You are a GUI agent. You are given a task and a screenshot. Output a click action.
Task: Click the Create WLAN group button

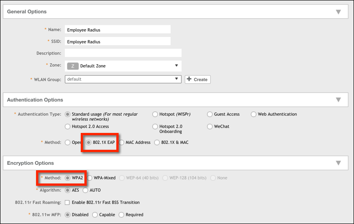pyautogui.click(x=197, y=79)
